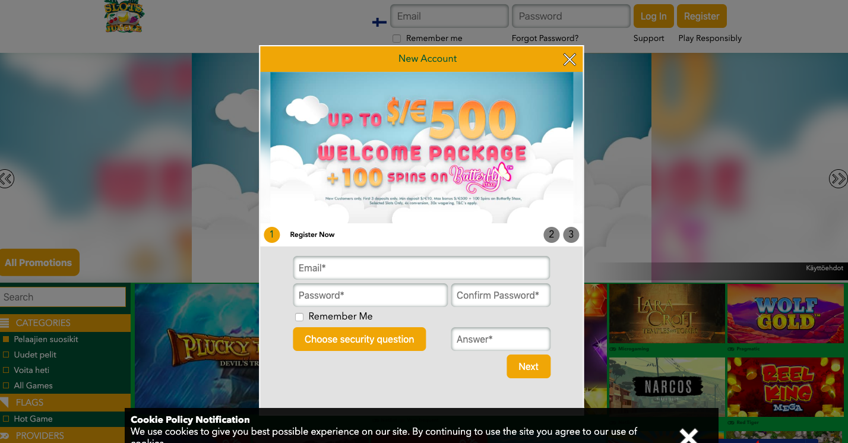This screenshot has width=848, height=443.
Task: Select All Games category
Action: 33,385
